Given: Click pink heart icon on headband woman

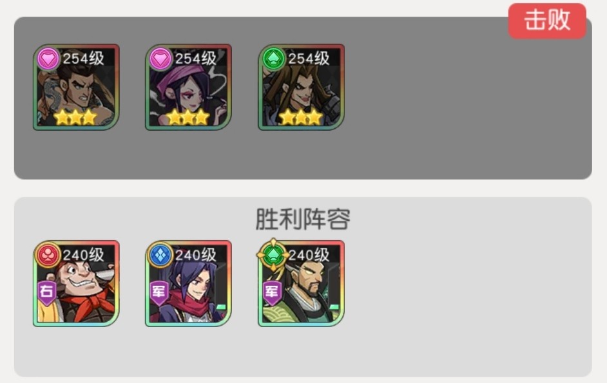Looking at the screenshot, I should coord(160,59).
